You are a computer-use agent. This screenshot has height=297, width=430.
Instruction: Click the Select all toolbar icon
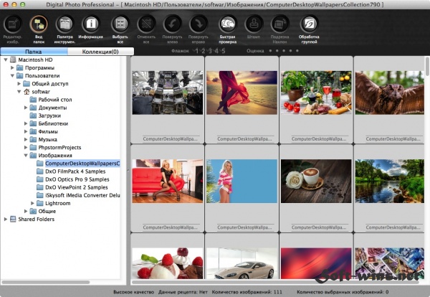click(120, 24)
